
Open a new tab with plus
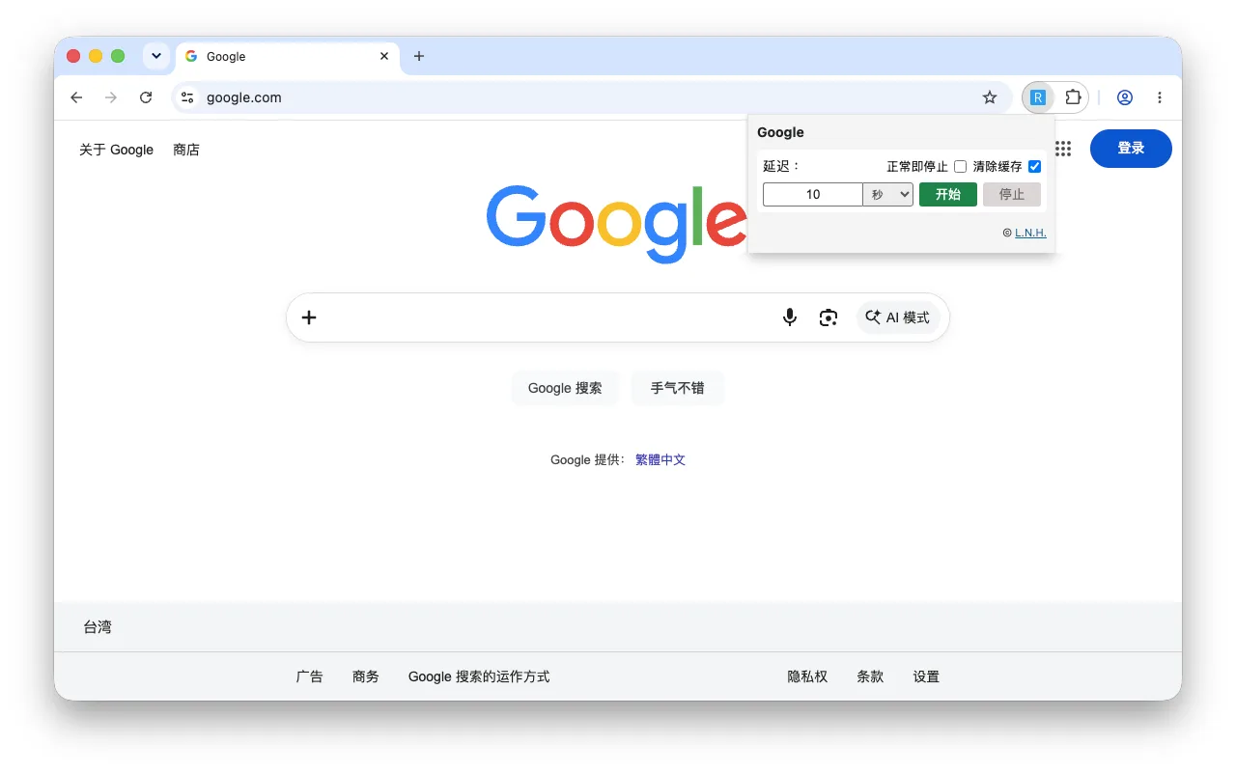pyautogui.click(x=419, y=56)
